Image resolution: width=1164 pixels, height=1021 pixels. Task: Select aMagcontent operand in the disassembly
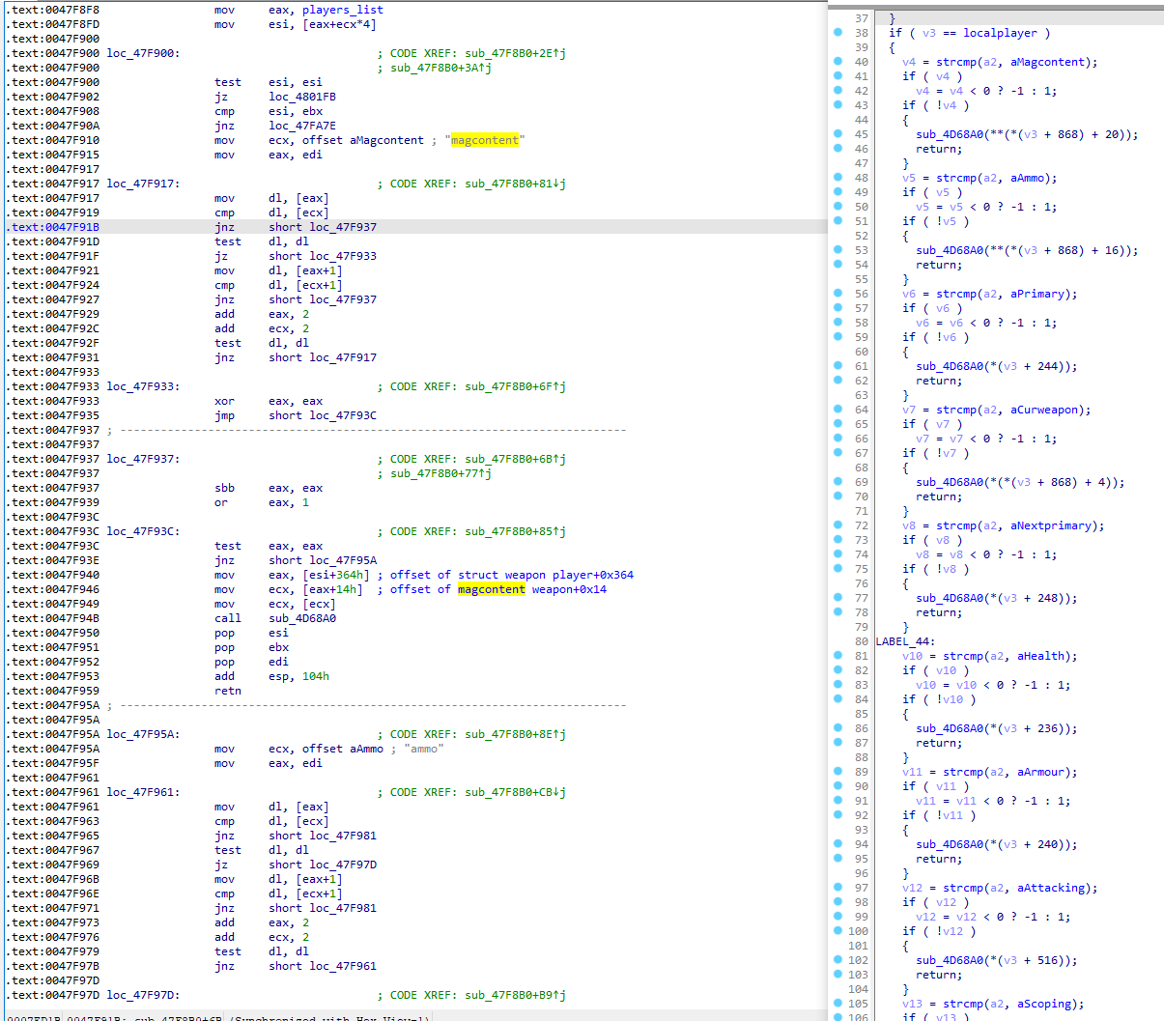click(386, 140)
